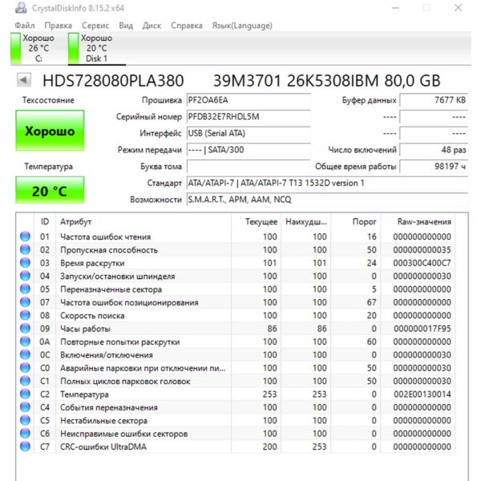Click raw value 002E00130014
The height and width of the screenshot is (481, 481).
point(422,394)
